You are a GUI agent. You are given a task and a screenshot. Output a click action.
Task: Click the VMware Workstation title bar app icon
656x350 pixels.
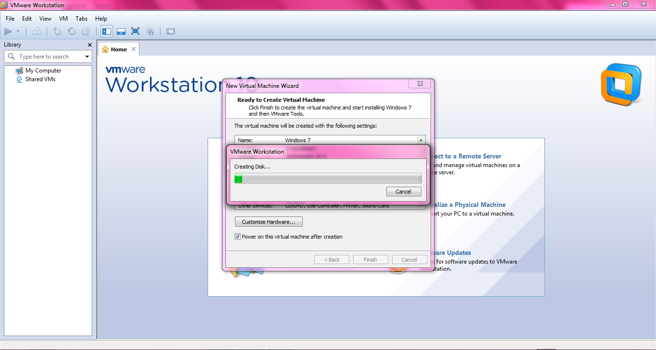tap(4, 5)
